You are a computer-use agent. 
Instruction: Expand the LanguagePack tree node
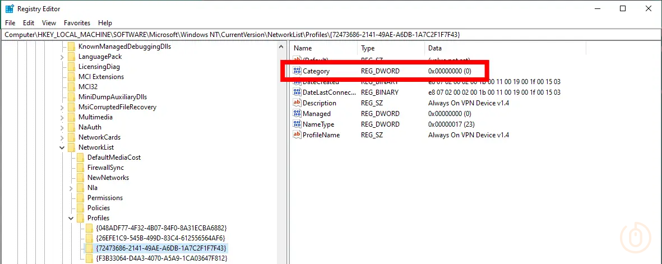[x=62, y=57]
